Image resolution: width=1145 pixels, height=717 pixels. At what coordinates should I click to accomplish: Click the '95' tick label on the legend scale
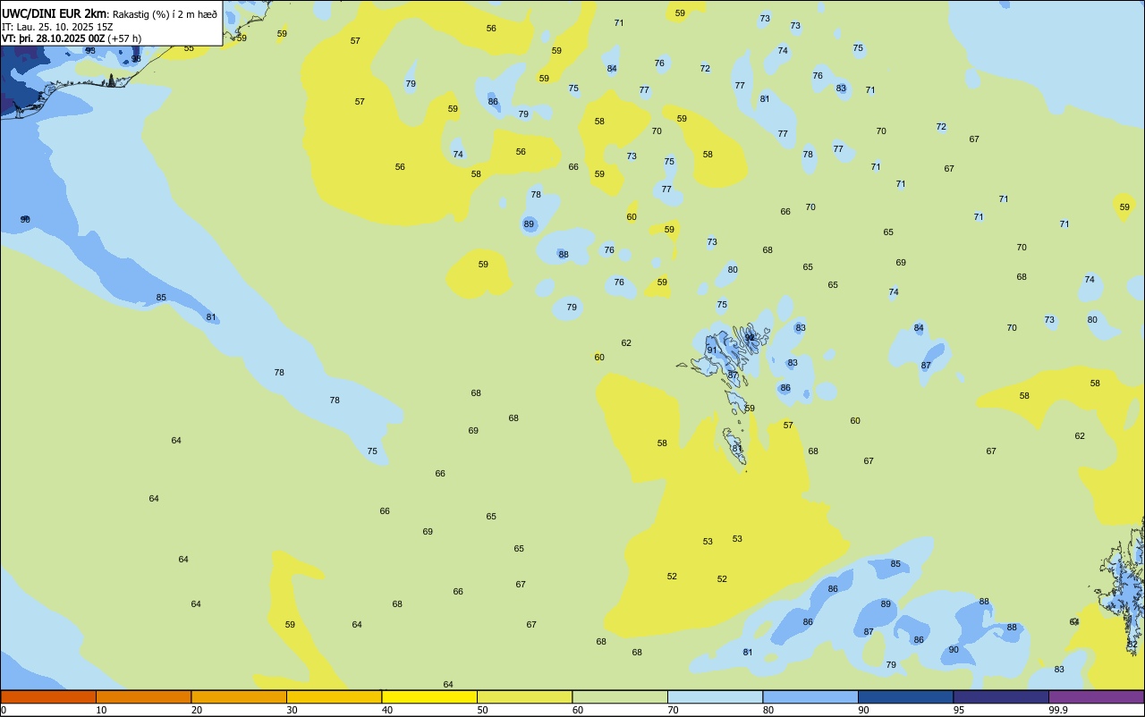[959, 710]
